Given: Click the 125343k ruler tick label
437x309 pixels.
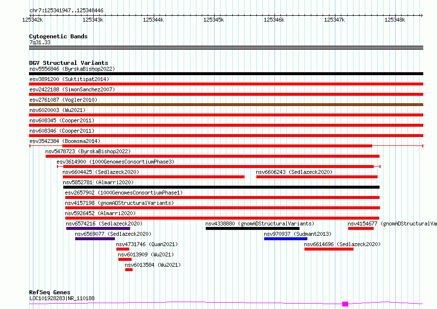Looking at the screenshot, I should click(x=93, y=20).
